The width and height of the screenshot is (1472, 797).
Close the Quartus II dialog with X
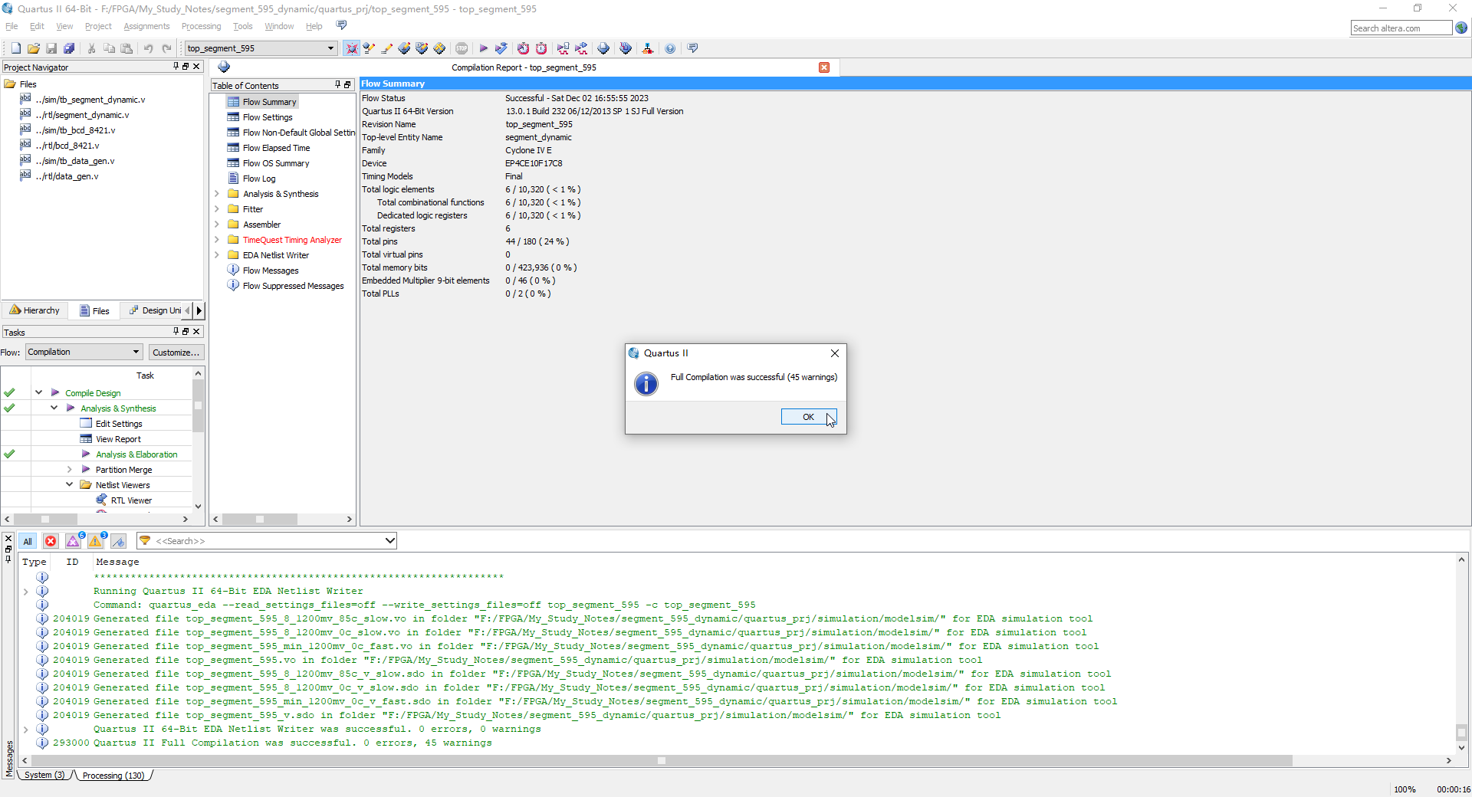[x=835, y=353]
